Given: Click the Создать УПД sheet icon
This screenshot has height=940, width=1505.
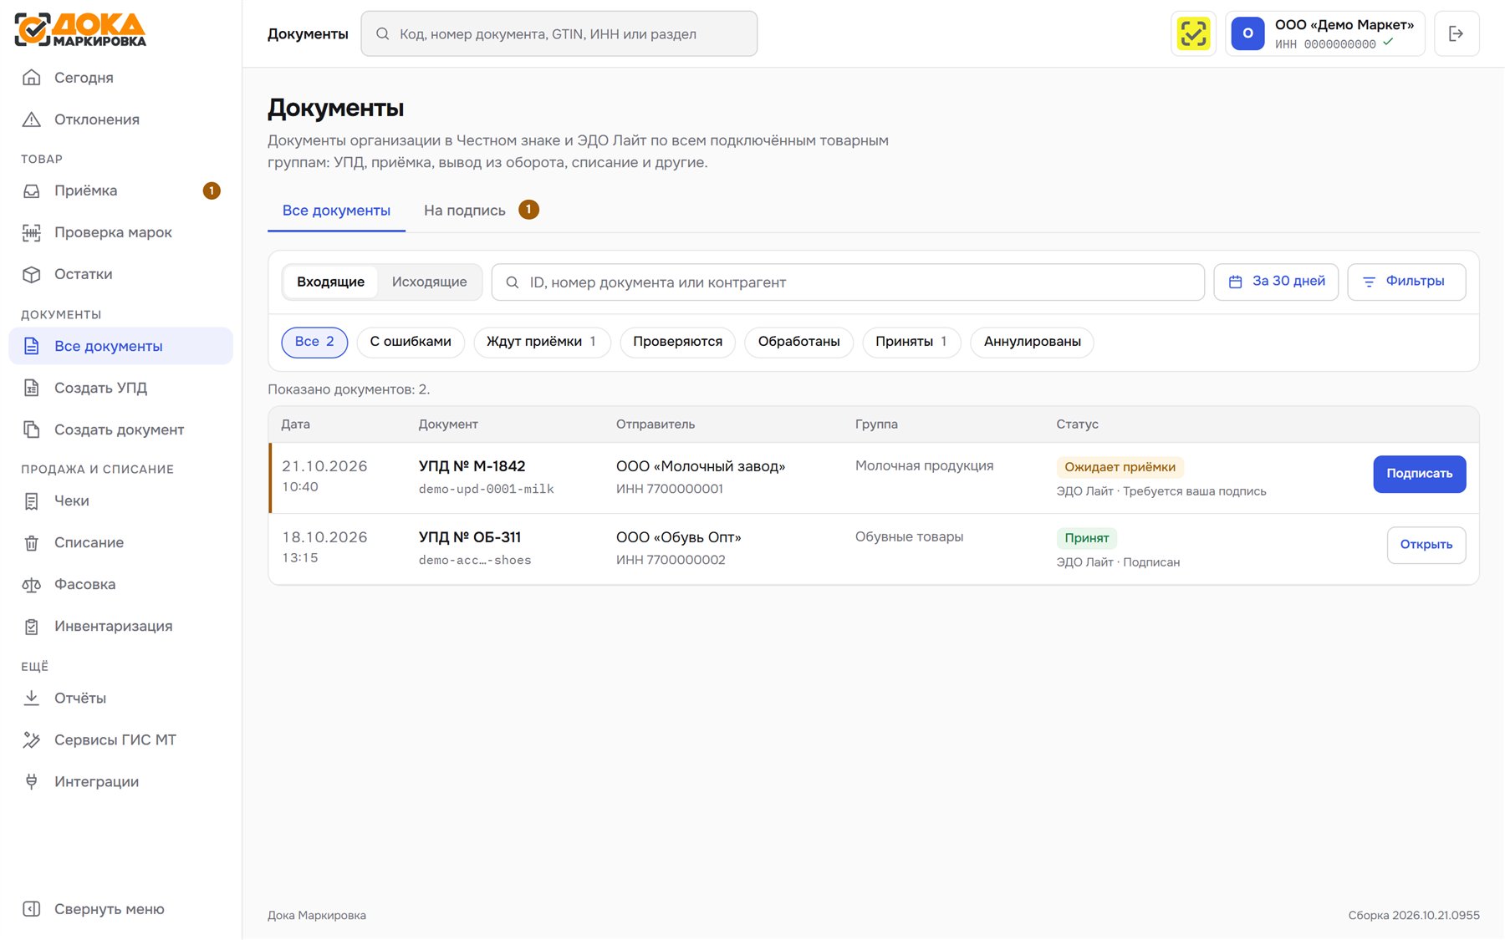Looking at the screenshot, I should coord(32,388).
